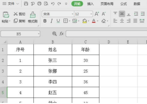The height and width of the screenshot is (104, 147).
Task: Click the Paste clipboard icon
Action: coord(6,15)
